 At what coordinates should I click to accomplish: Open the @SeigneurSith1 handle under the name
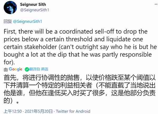pos(34,10)
